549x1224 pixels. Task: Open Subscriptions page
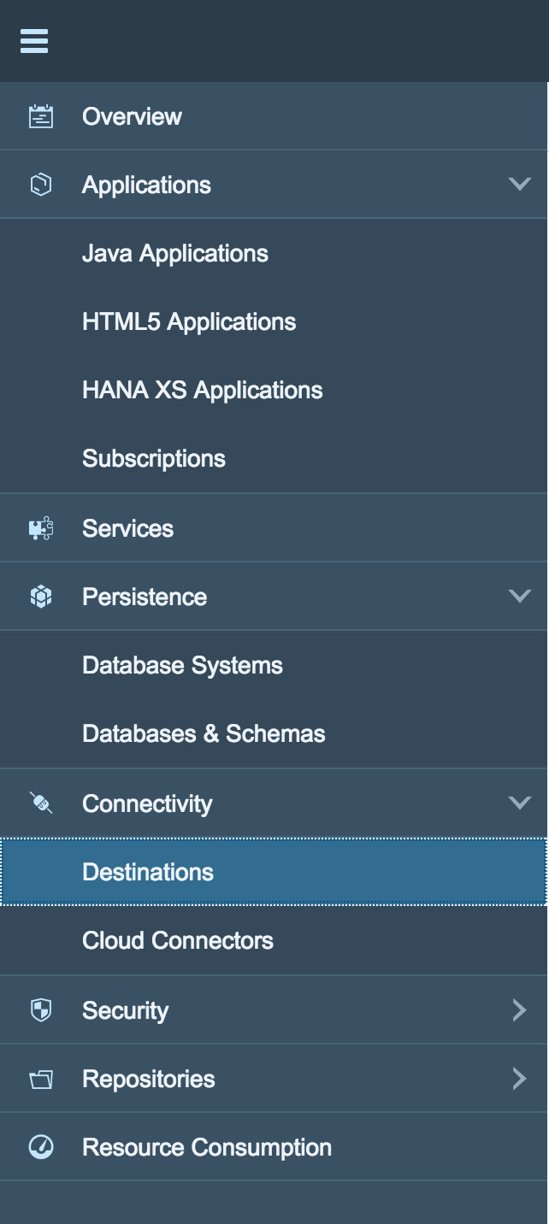click(154, 458)
